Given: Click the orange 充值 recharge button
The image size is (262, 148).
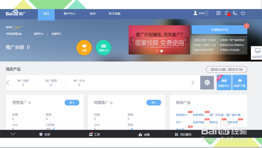Looking at the screenshot, I should point(84,48).
